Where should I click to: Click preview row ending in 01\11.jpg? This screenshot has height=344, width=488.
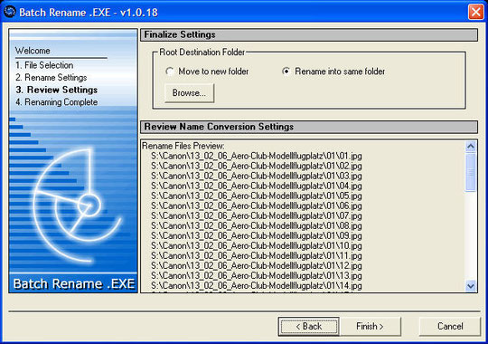(x=257, y=255)
